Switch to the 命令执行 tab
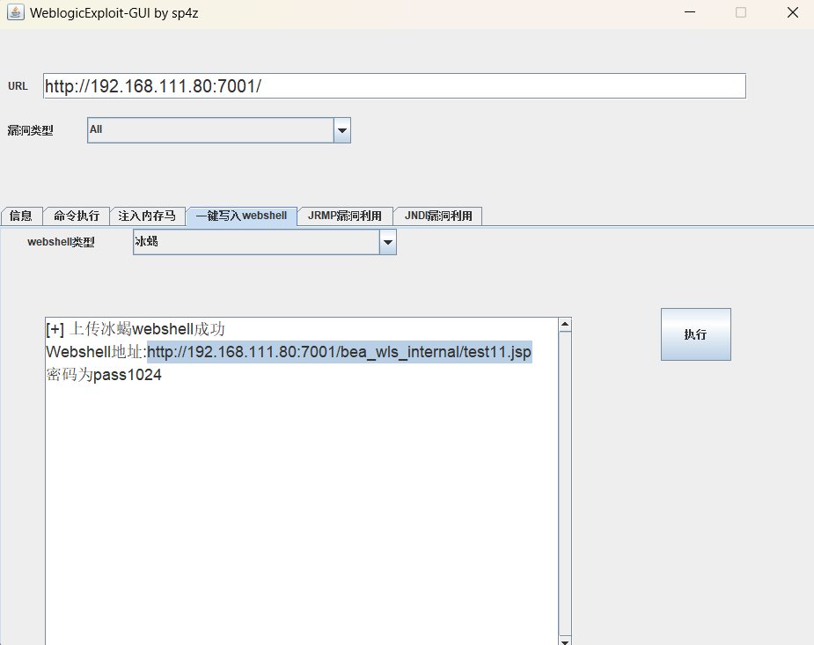The image size is (814, 645). point(77,216)
